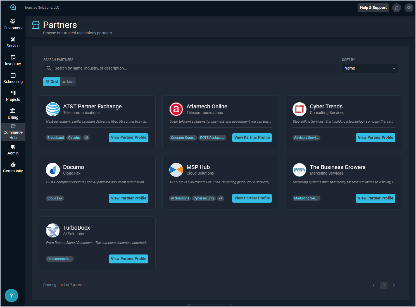416x307 pixels.
Task: Open the Customers section icon
Action: [13, 21]
